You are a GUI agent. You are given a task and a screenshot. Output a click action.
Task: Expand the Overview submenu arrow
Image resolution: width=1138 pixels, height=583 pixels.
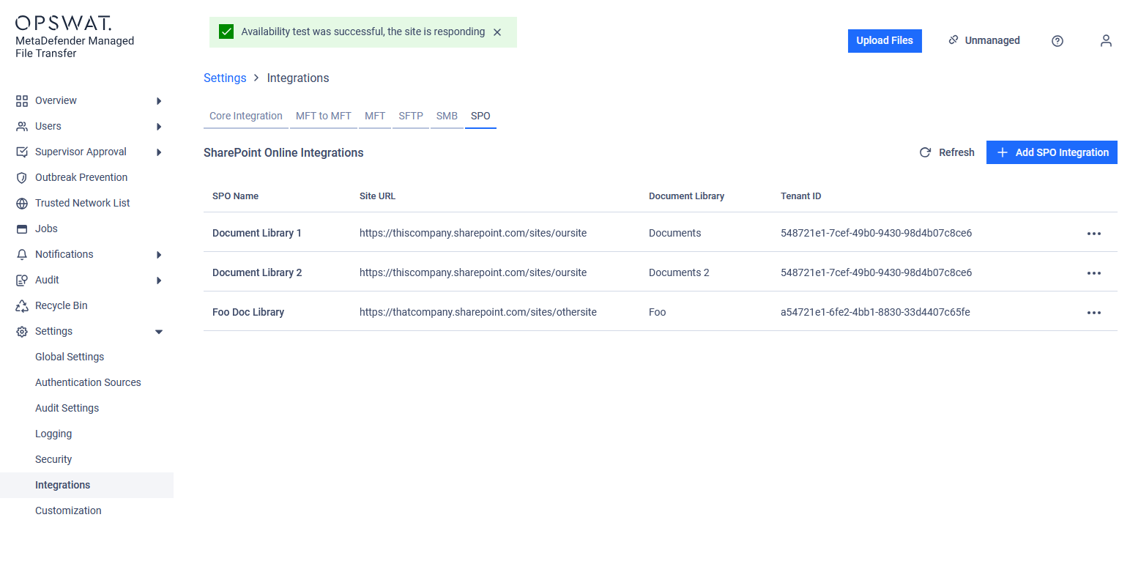tap(159, 101)
